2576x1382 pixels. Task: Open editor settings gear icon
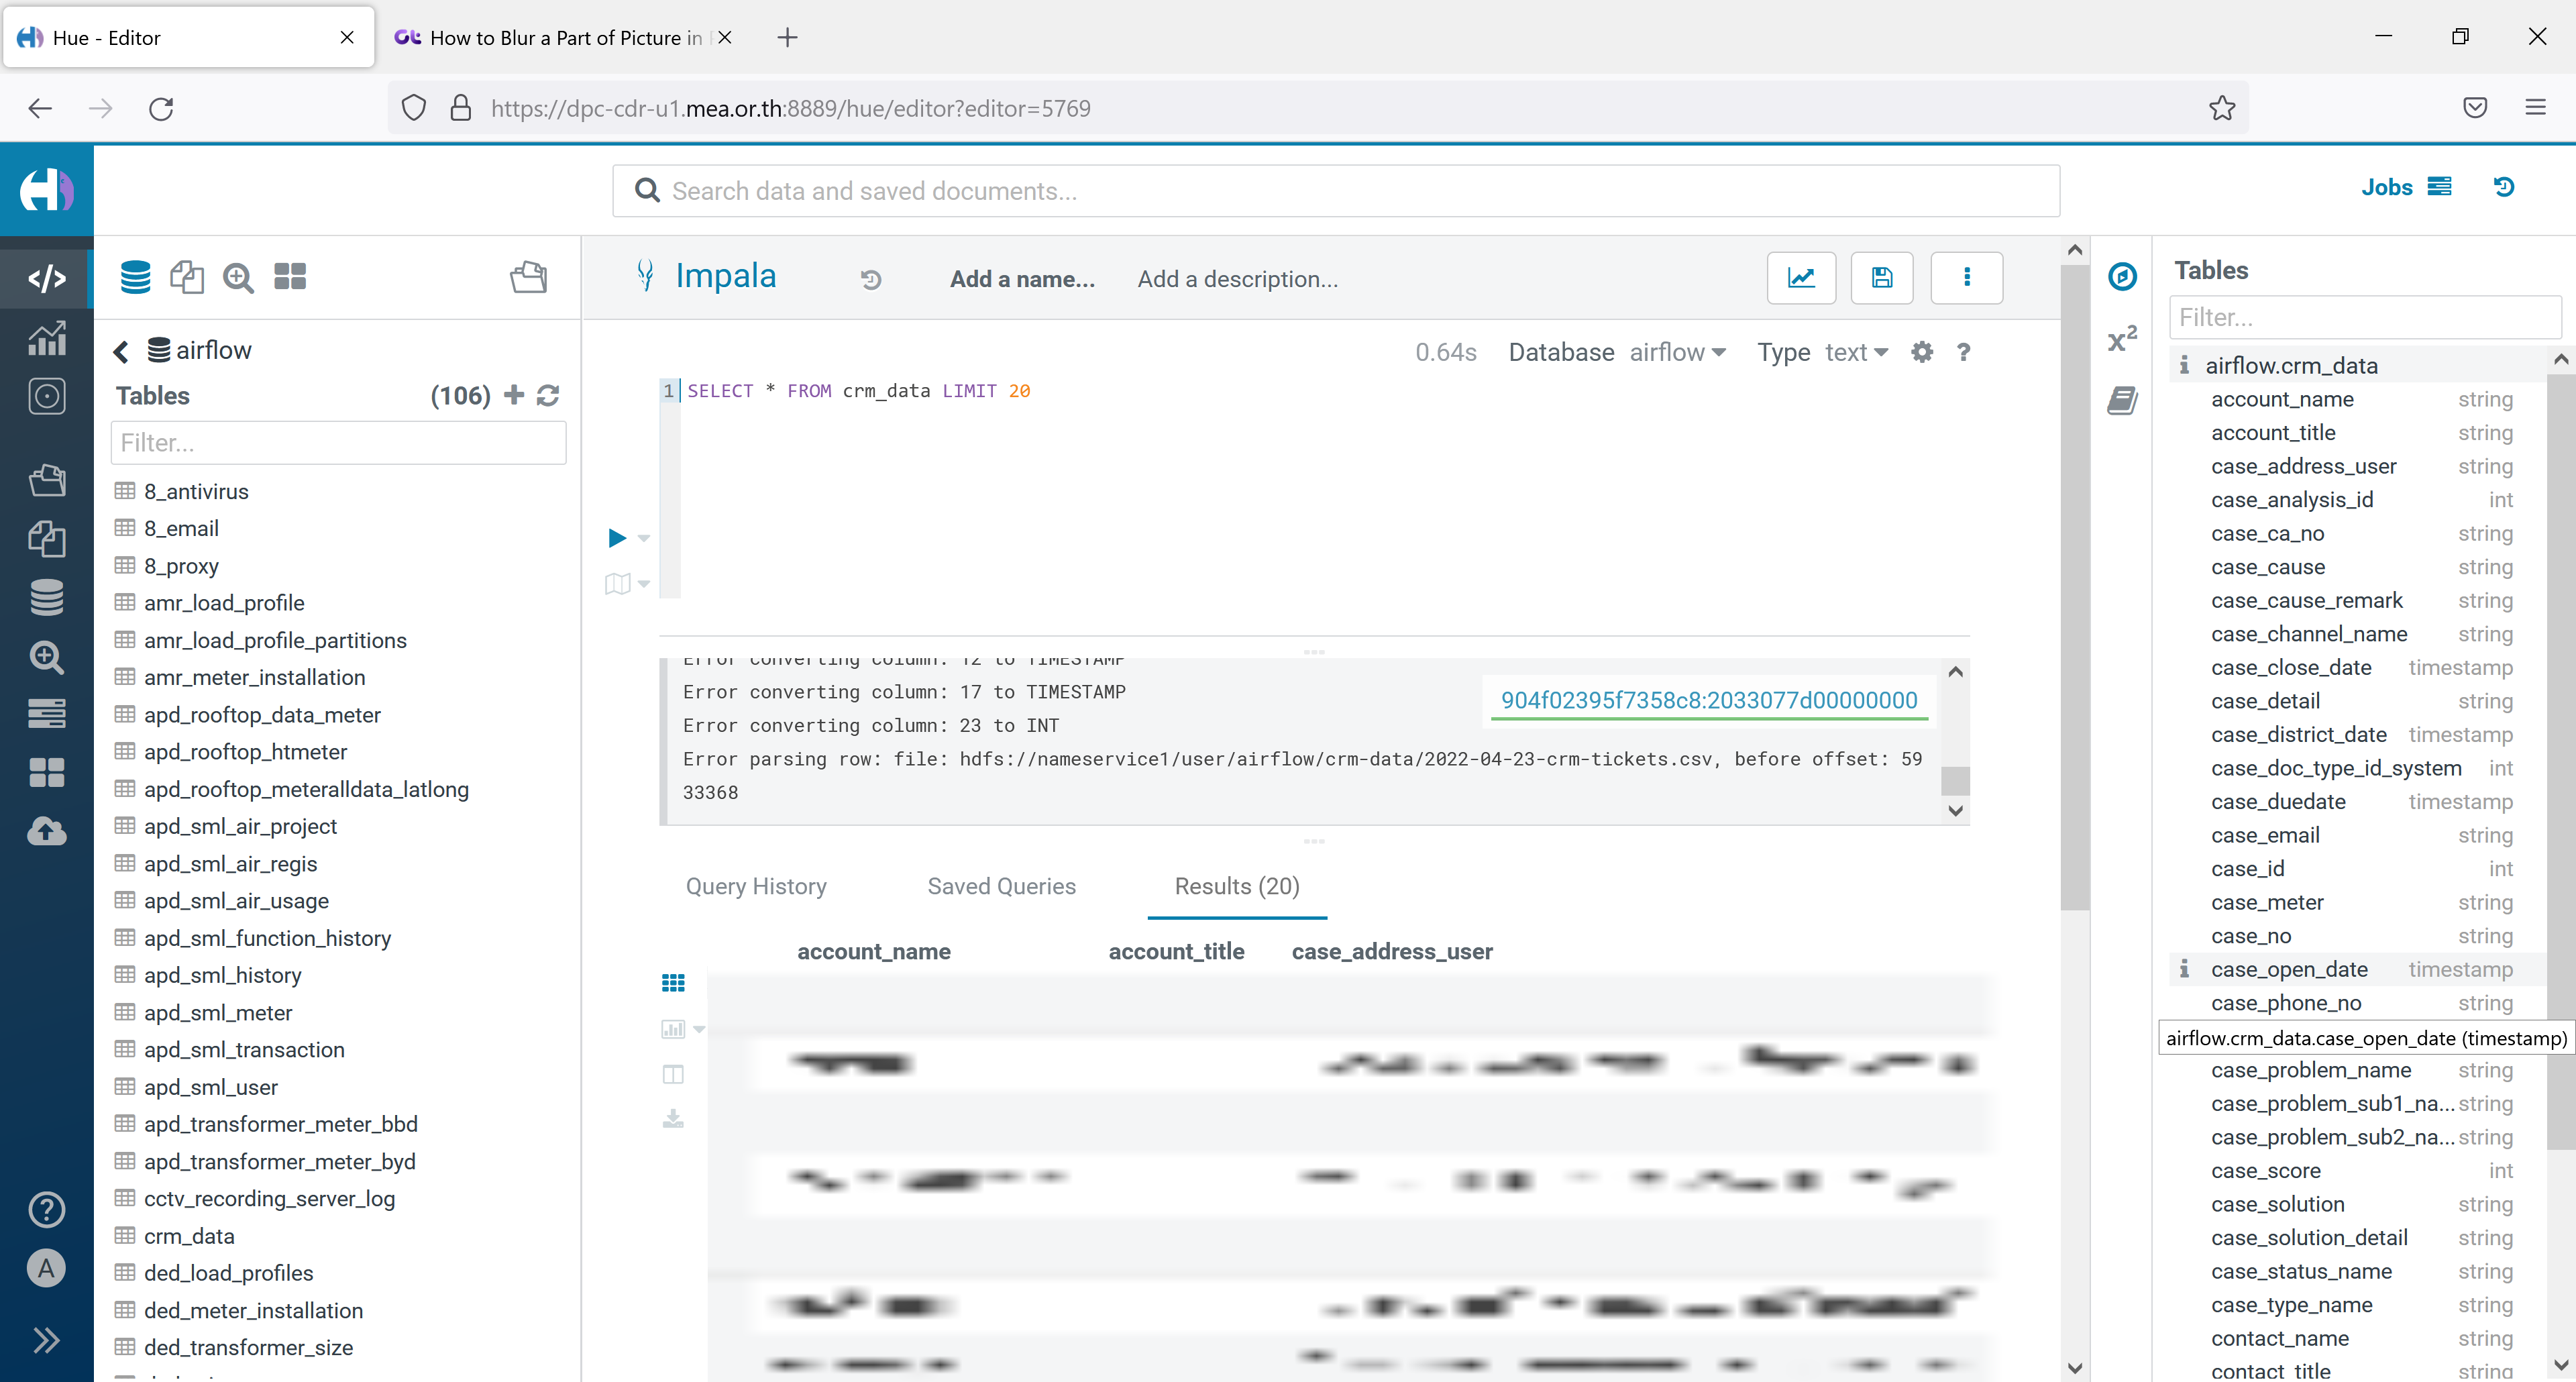pyautogui.click(x=1921, y=352)
